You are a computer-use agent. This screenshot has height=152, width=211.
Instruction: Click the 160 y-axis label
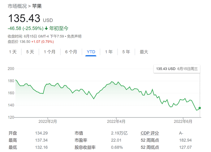(x=11, y=93)
